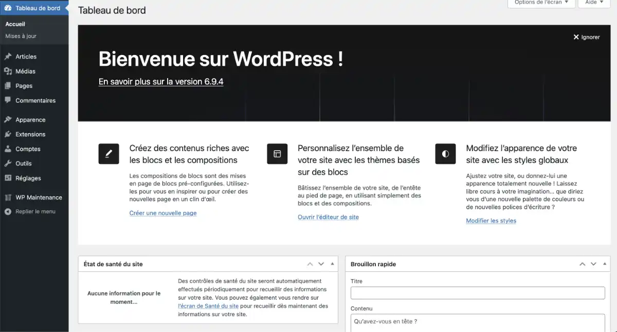Collapse the sidebar with Replier le menu

point(9,211)
